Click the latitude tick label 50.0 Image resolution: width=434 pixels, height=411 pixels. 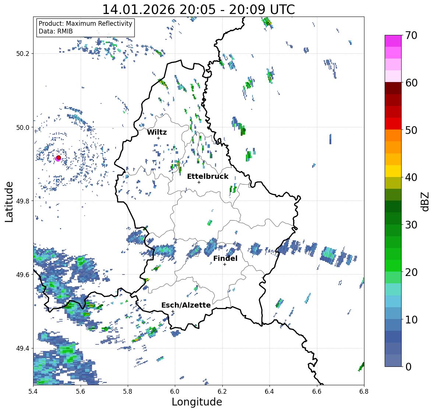click(x=23, y=128)
